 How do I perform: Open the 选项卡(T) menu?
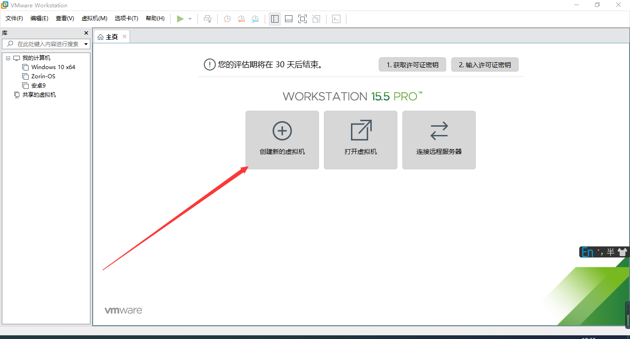tap(126, 18)
